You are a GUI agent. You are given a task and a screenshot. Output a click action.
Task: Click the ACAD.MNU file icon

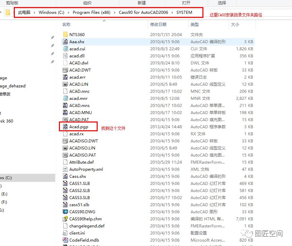click(65, 113)
